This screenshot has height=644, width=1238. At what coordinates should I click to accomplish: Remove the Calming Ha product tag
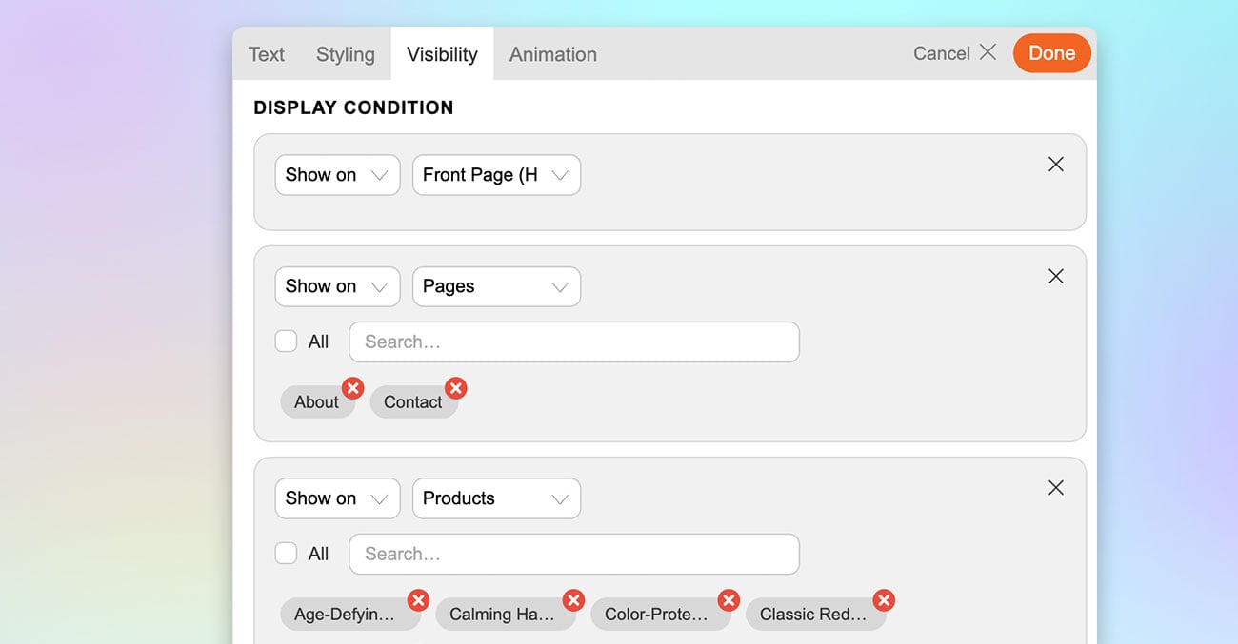pyautogui.click(x=573, y=600)
